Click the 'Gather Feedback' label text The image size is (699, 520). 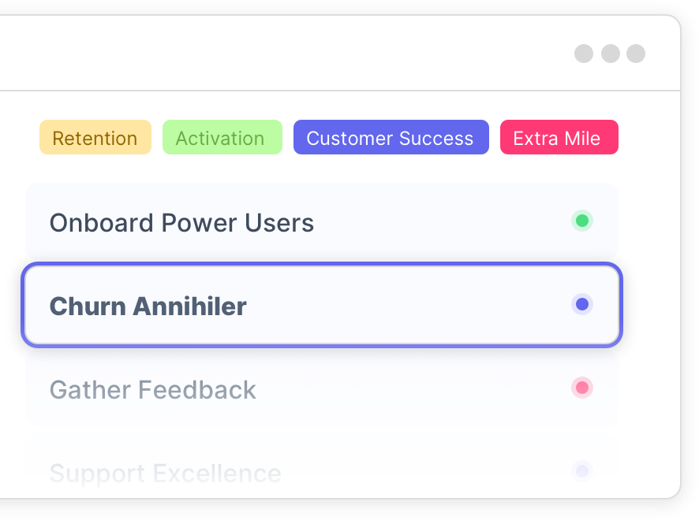[x=153, y=390]
